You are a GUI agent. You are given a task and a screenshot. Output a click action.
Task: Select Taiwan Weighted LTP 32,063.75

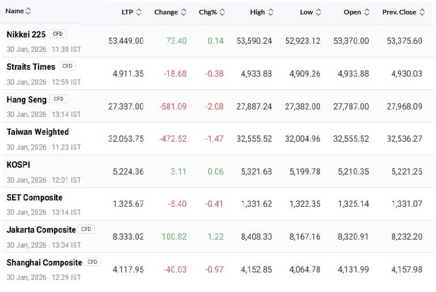[126, 139]
